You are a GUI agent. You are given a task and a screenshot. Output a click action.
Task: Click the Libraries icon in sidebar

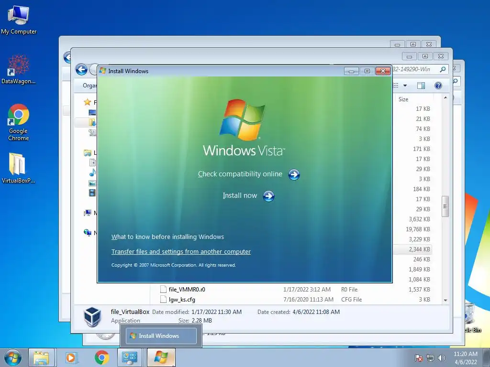88,152
